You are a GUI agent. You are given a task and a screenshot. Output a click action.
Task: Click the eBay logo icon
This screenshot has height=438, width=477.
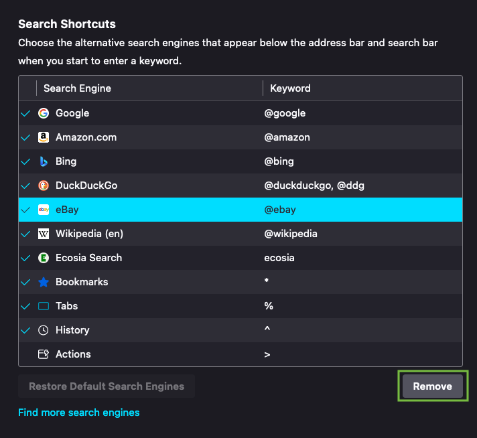pos(44,210)
